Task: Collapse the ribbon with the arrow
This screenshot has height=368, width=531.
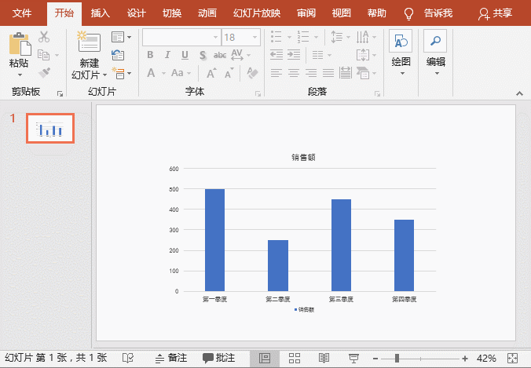Action: [519, 93]
